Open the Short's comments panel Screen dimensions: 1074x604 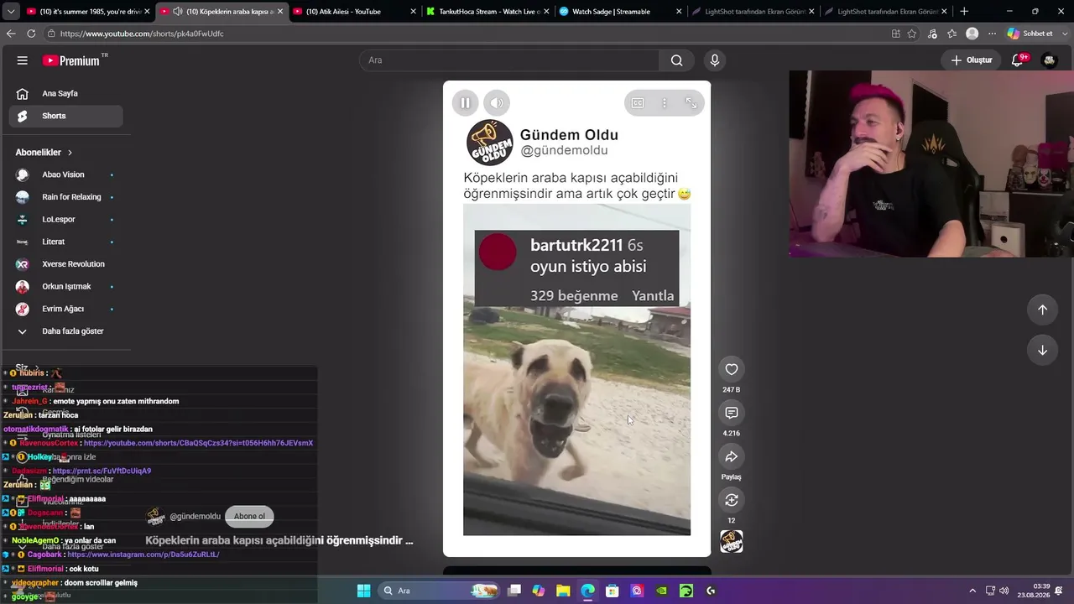pyautogui.click(x=732, y=413)
